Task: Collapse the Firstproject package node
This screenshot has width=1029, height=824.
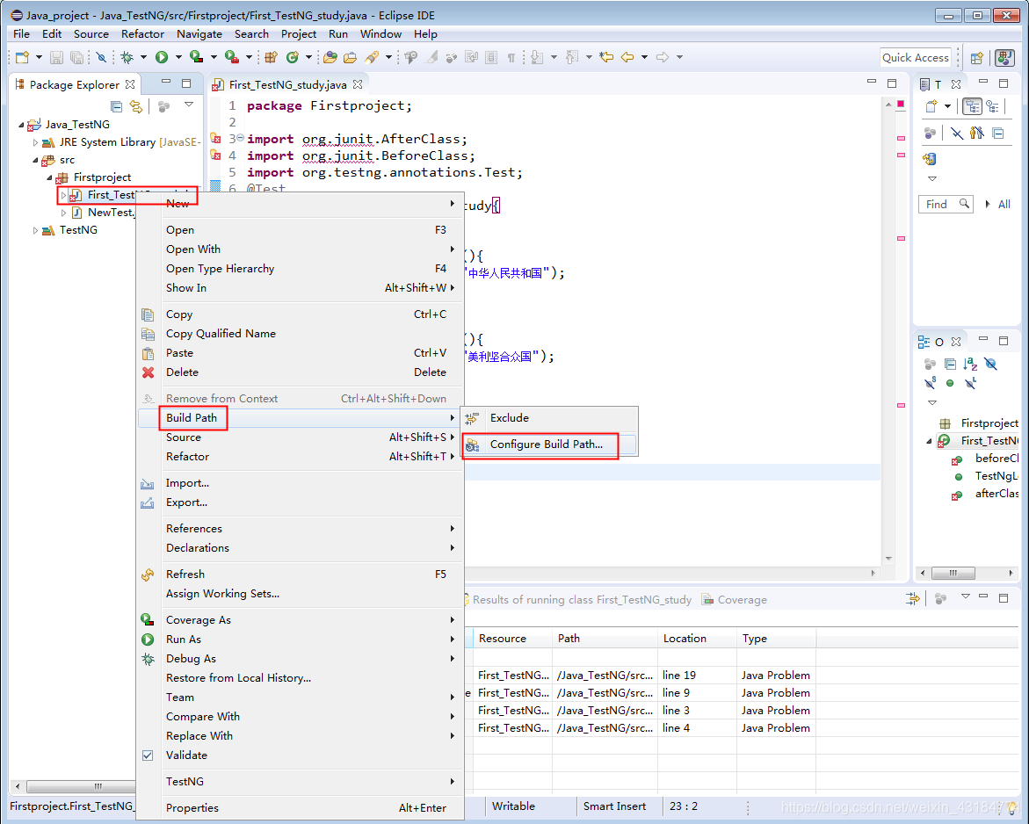Action: (49, 177)
